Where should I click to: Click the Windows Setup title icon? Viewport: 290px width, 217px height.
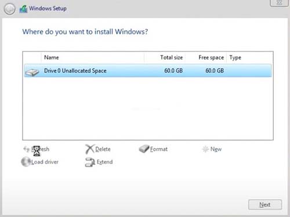23,9
